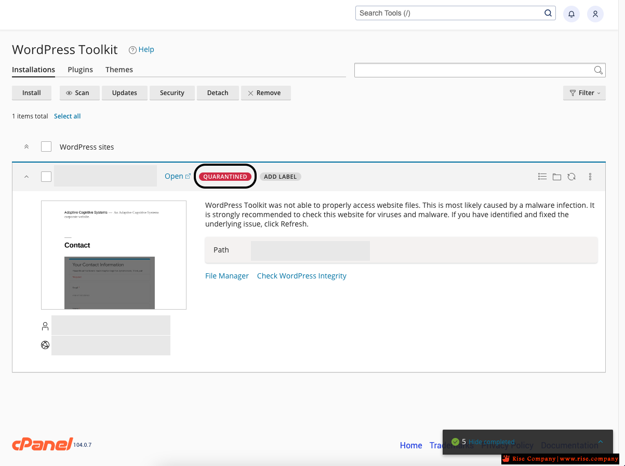
Task: Click the Security button
Action: point(172,93)
